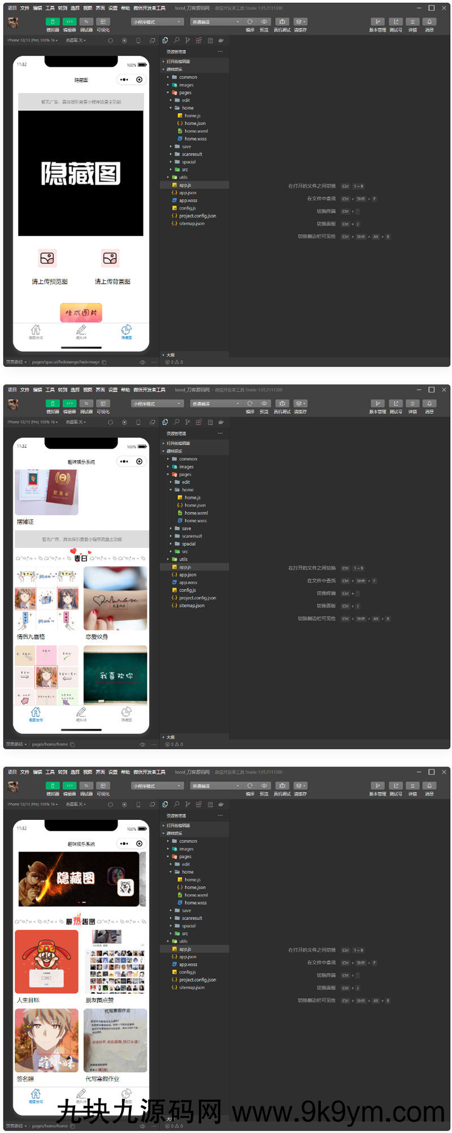Click 消息 bell icon in the middle window
This screenshot has width=452, height=1133.
coord(429,404)
